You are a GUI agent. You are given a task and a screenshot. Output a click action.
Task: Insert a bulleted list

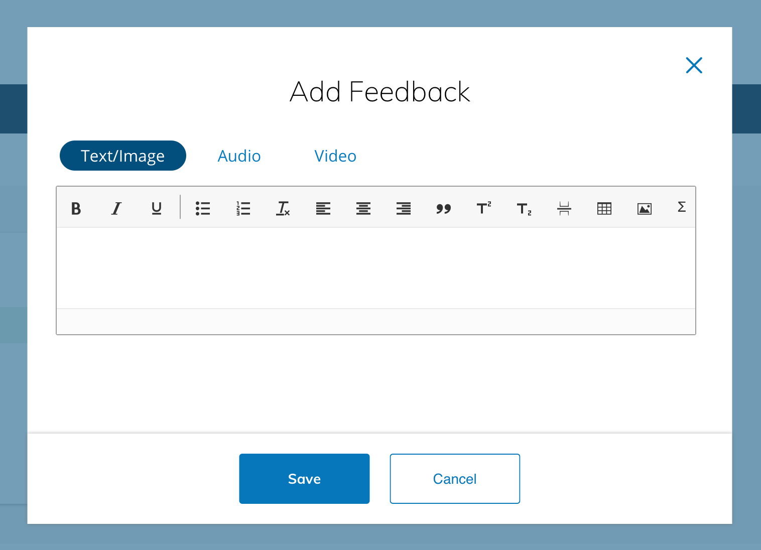(203, 208)
